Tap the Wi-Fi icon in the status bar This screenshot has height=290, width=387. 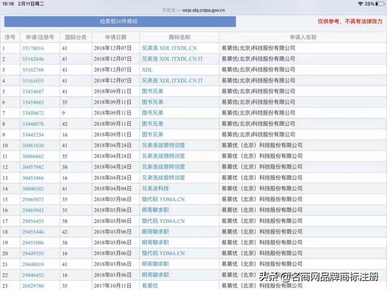click(360, 4)
